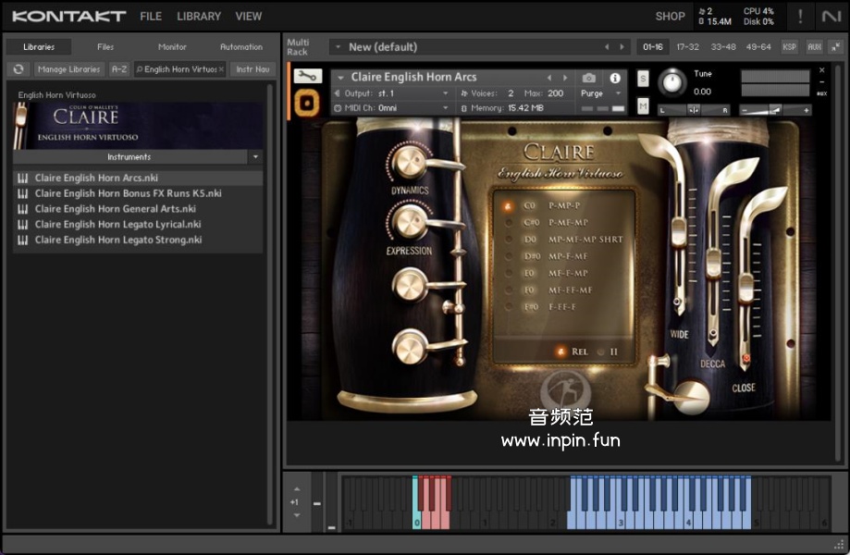This screenshot has width=850, height=555.
Task: Select the C0 P-MP-P articulation
Action: (508, 205)
